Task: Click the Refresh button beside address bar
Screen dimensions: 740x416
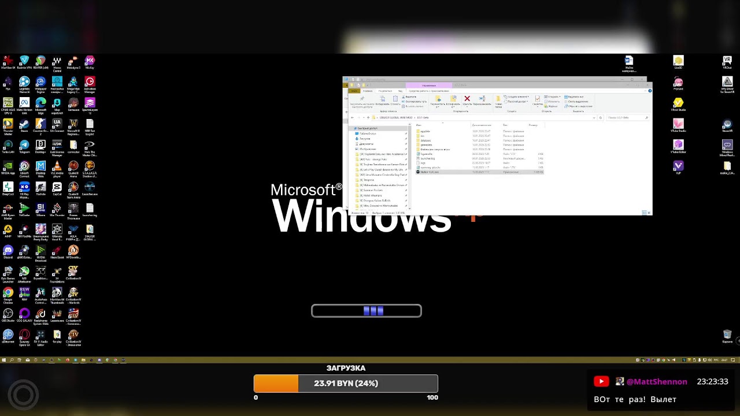Action: [600, 118]
